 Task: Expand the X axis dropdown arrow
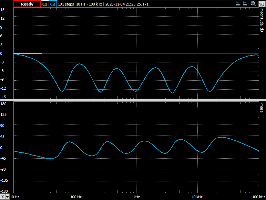coord(8,197)
